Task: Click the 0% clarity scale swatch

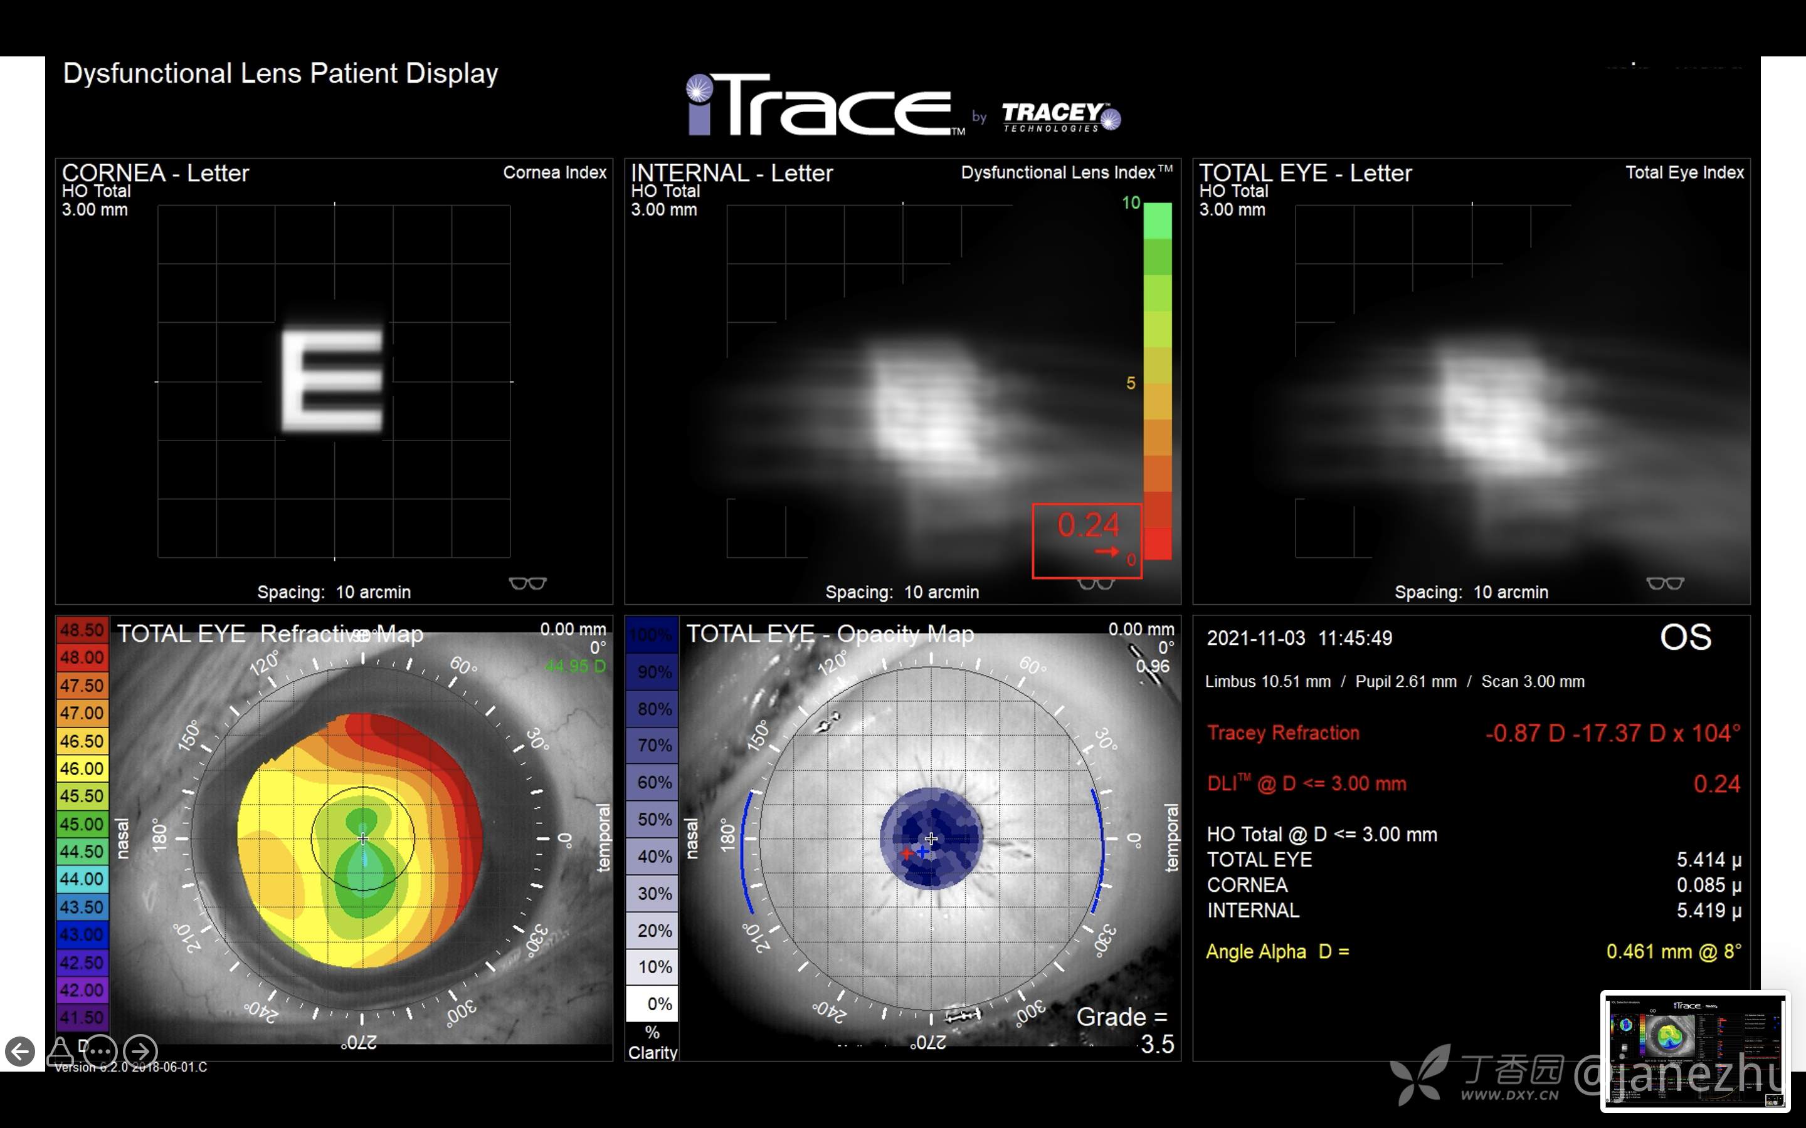Action: [652, 1003]
